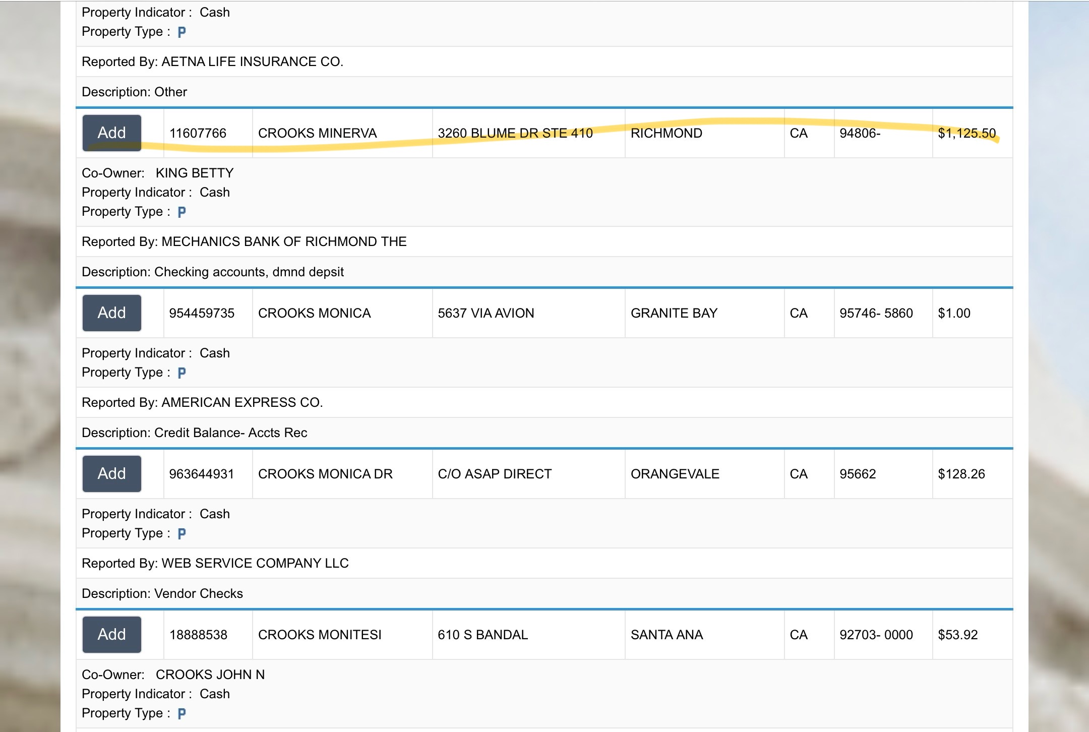Click the amount $1,125.50
Screen dimensions: 1089x732
tap(967, 133)
